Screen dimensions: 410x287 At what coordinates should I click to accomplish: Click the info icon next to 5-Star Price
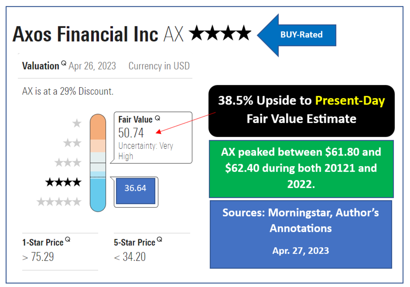160,240
